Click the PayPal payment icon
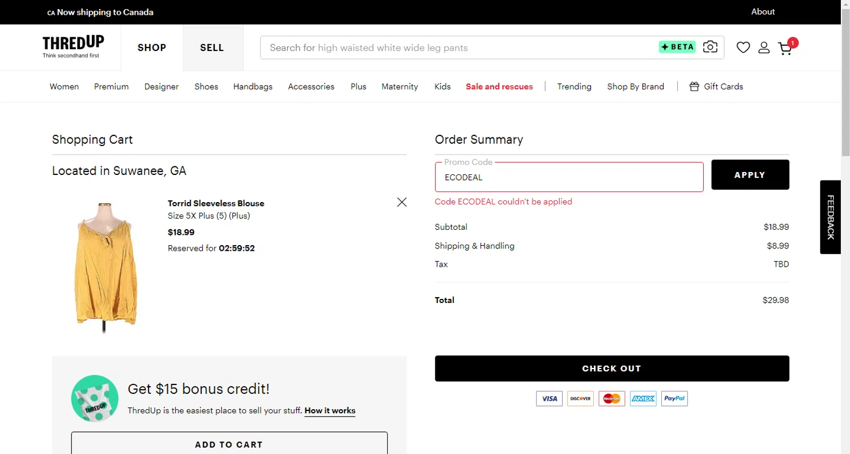Viewport: 850px width, 454px height. pos(674,399)
